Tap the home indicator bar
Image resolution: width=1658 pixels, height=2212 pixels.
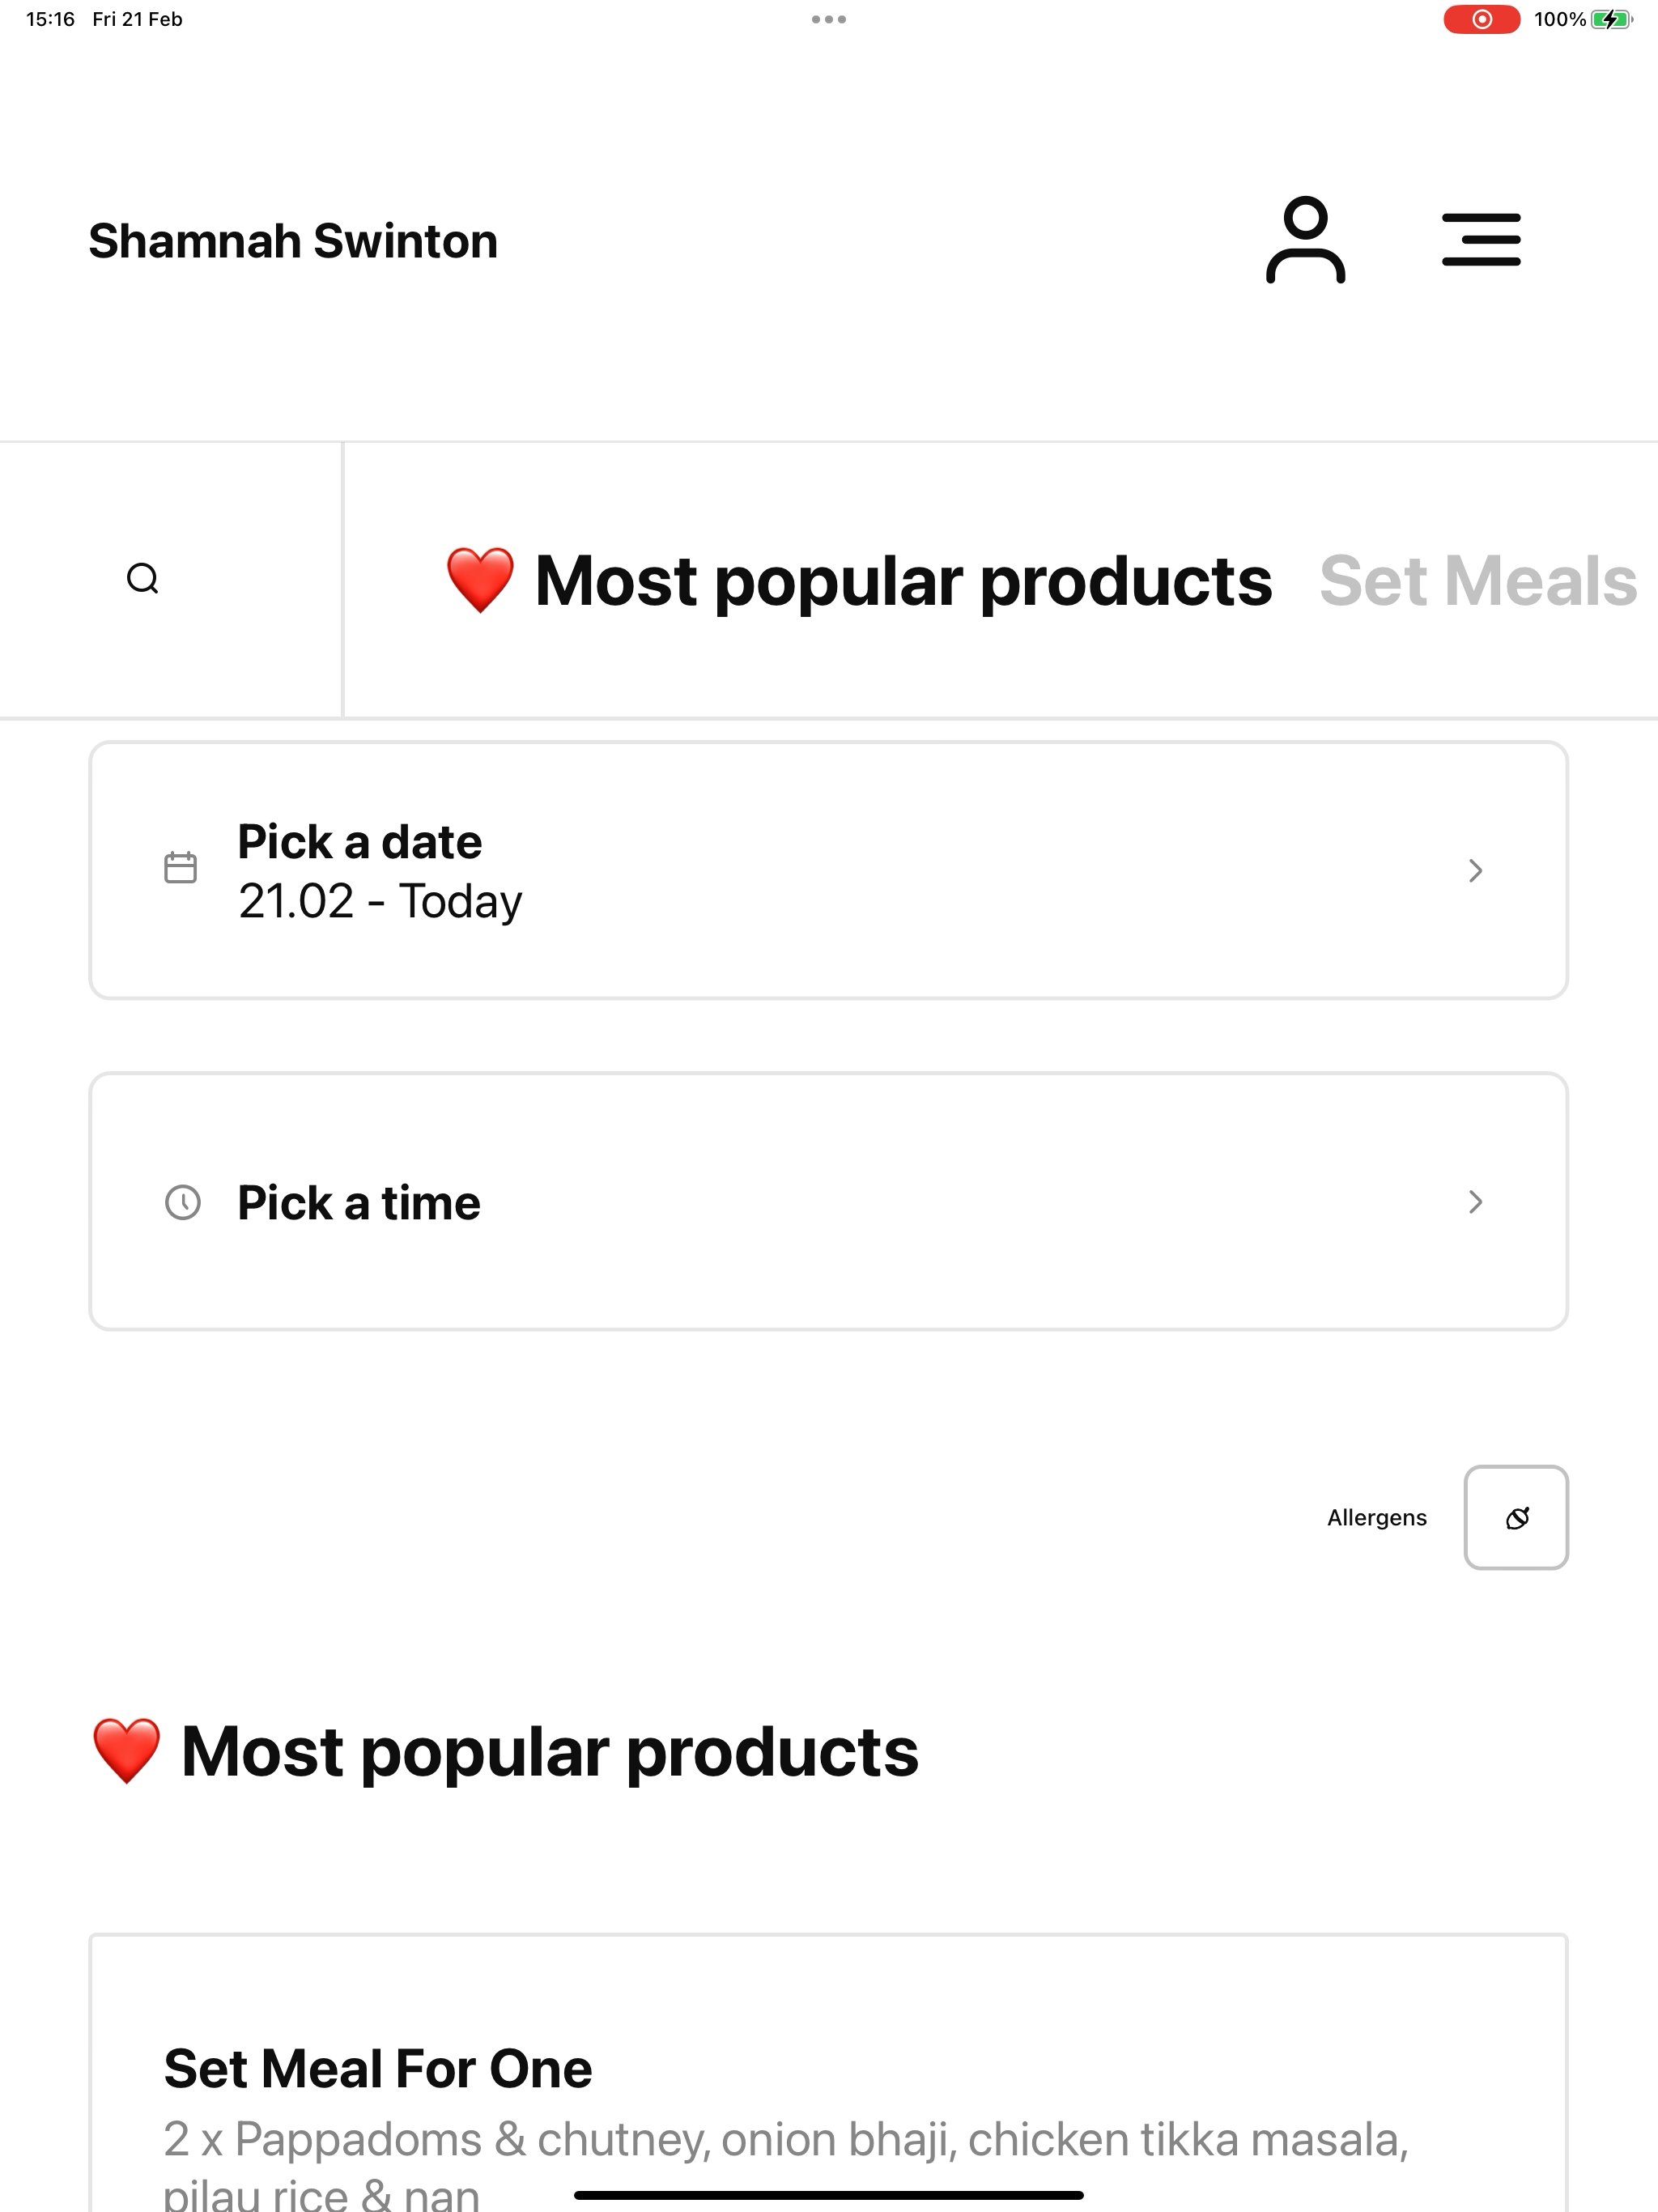click(828, 2195)
